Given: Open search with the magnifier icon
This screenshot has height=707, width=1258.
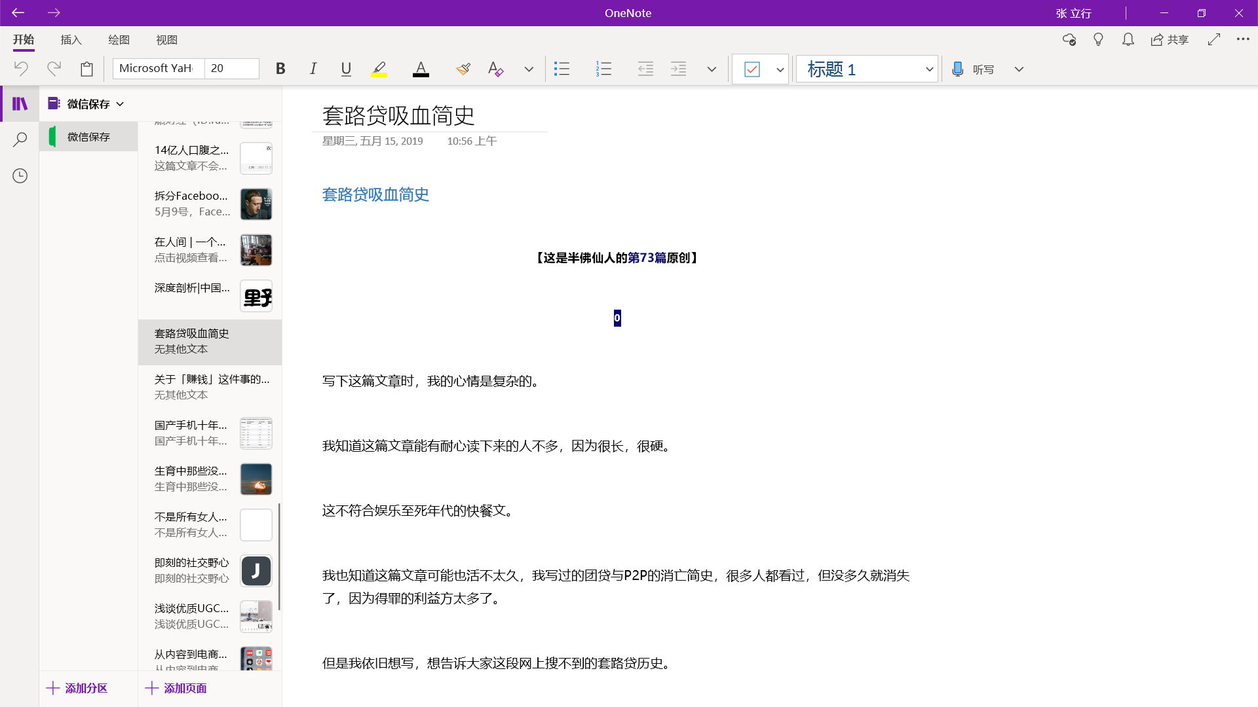Looking at the screenshot, I should [19, 139].
